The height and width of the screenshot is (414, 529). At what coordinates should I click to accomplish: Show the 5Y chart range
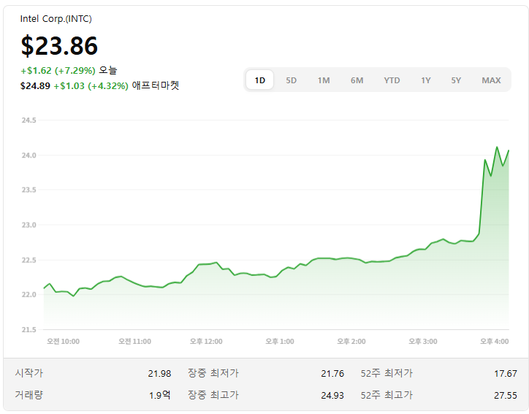pos(456,80)
